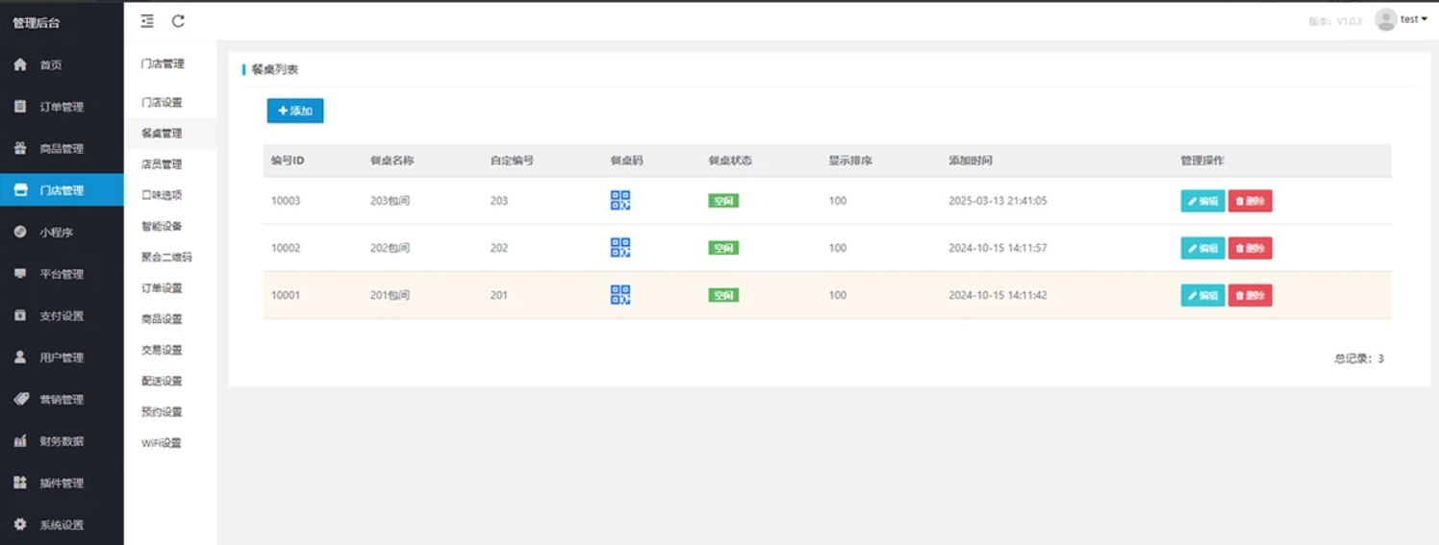Viewport: 1439px width, 545px height.
Task: Select 聚合二维码 submenu item
Action: coord(166,257)
